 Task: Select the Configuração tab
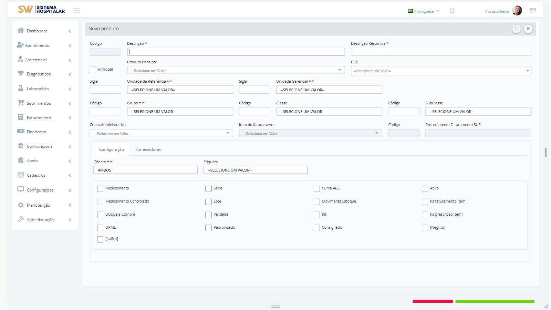[x=111, y=149]
